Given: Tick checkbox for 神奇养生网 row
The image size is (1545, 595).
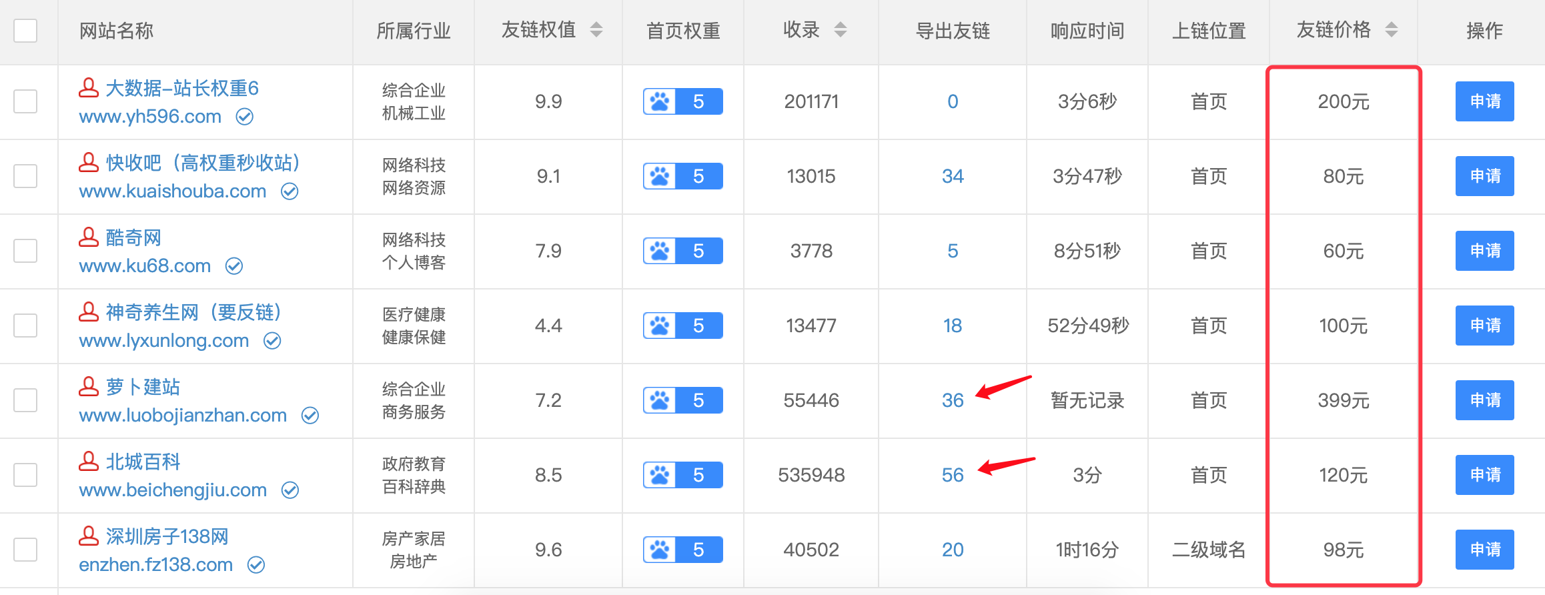Looking at the screenshot, I should tap(25, 326).
